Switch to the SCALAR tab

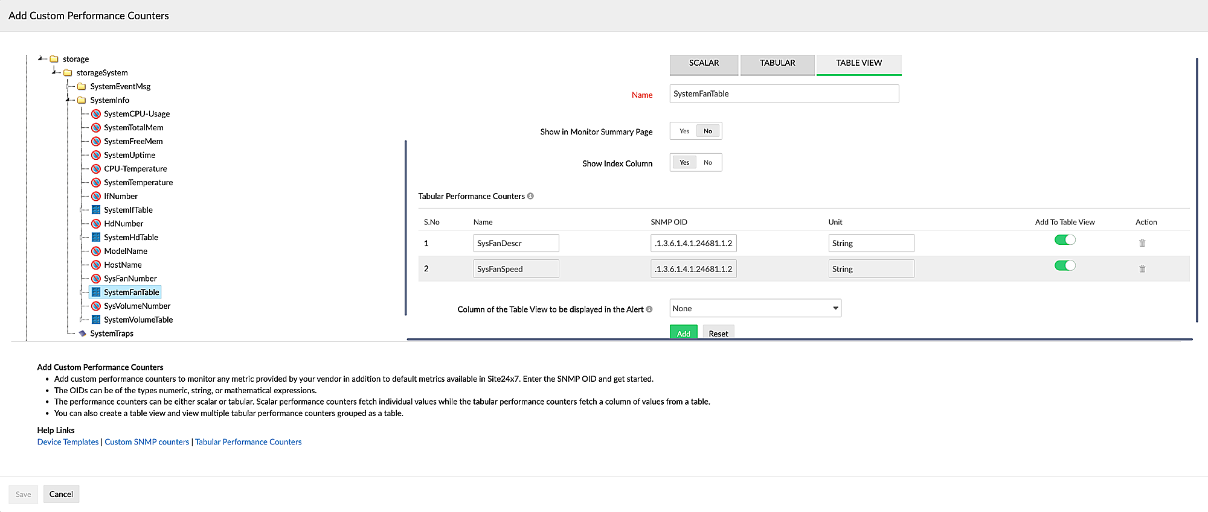point(704,63)
